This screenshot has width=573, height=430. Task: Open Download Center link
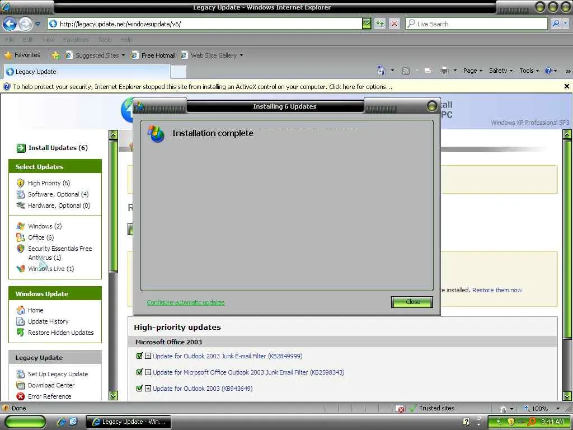[x=51, y=385]
